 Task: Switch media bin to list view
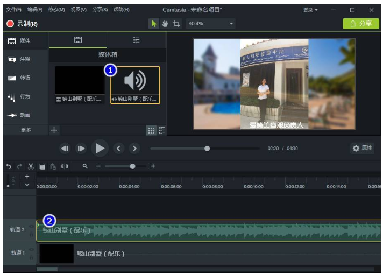162,130
